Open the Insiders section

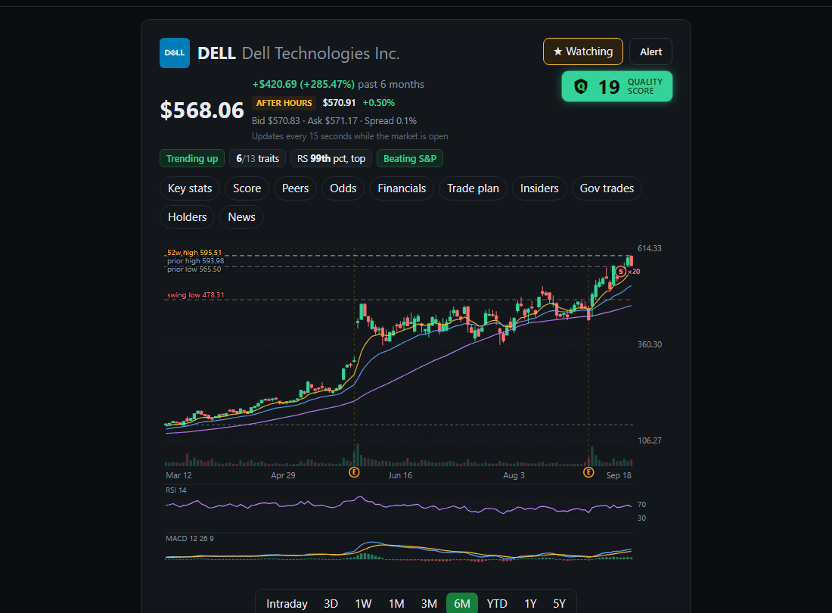(x=539, y=188)
